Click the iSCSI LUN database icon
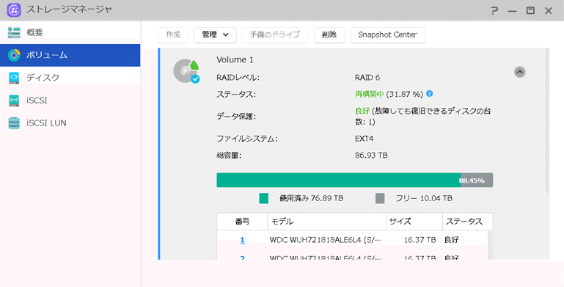 point(14,123)
